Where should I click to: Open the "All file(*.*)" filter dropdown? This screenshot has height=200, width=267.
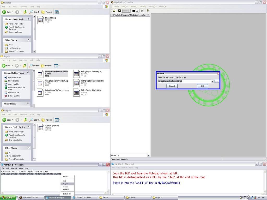(x=148, y=155)
